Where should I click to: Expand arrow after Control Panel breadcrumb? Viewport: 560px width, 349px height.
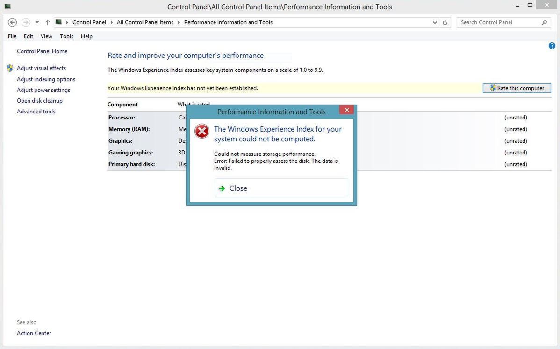click(111, 22)
